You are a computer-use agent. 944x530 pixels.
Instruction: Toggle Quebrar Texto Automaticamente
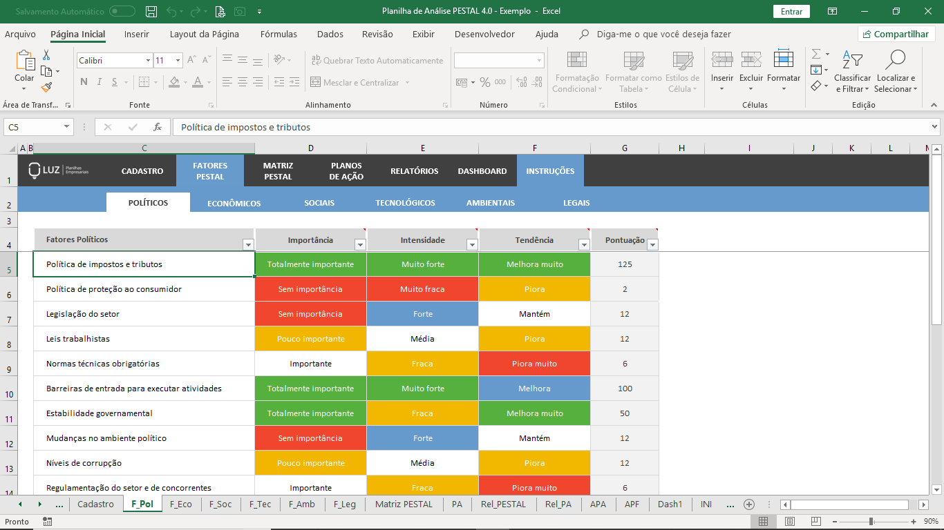click(377, 61)
